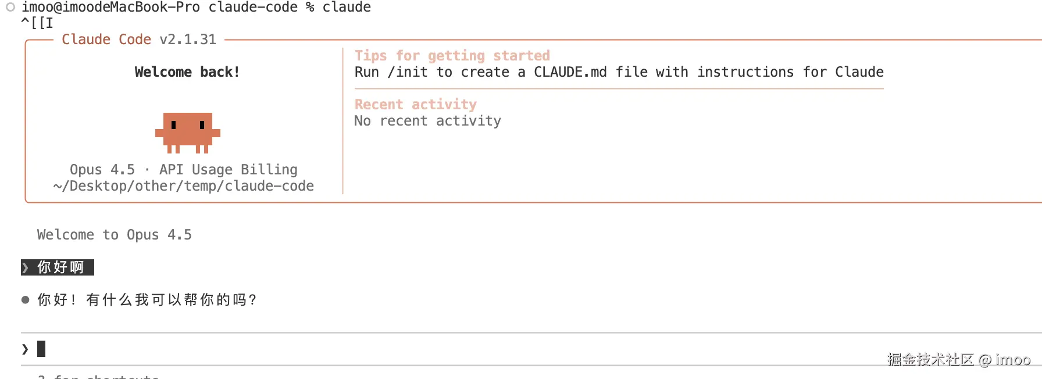Select the Claude Code title text
The height and width of the screenshot is (379, 1042).
106,40
